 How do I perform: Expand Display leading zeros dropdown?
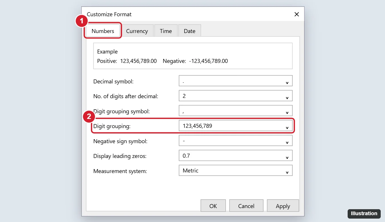click(236, 155)
